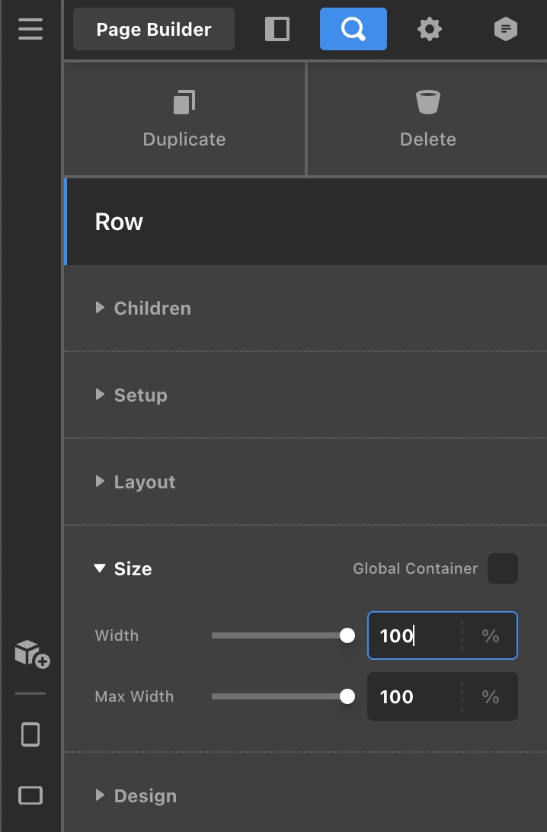The height and width of the screenshot is (832, 547).
Task: Click the search magnifier icon
Action: (353, 29)
